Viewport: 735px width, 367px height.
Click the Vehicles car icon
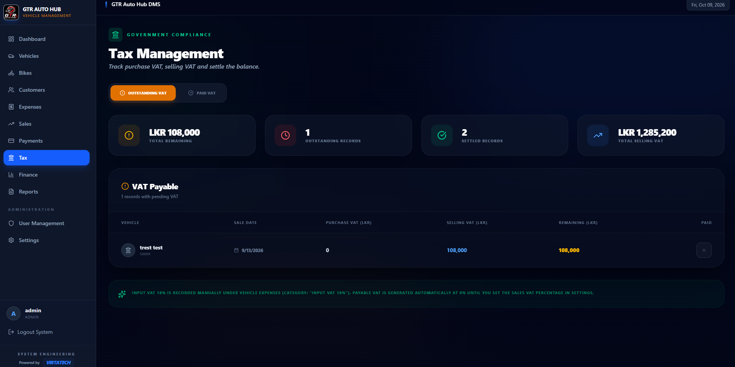[x=11, y=56]
